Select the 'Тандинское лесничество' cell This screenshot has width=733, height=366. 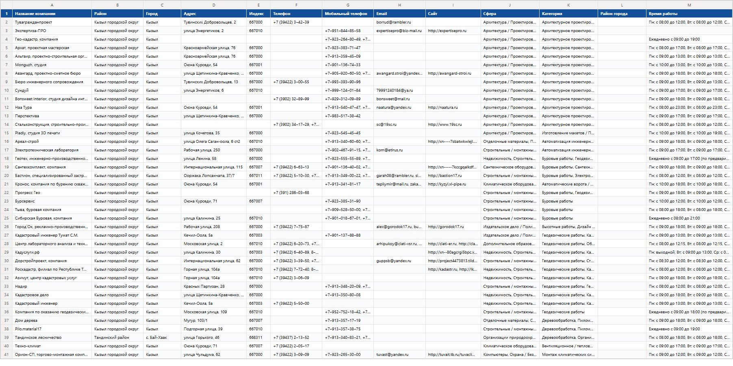[52, 338]
